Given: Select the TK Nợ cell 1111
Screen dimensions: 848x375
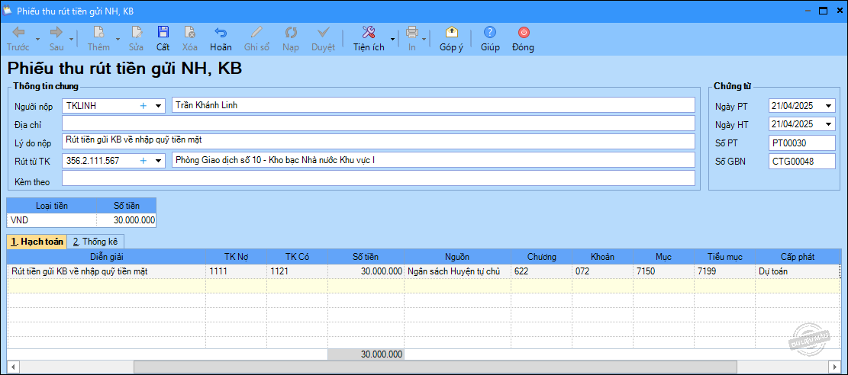Looking at the screenshot, I should pyautogui.click(x=237, y=271).
